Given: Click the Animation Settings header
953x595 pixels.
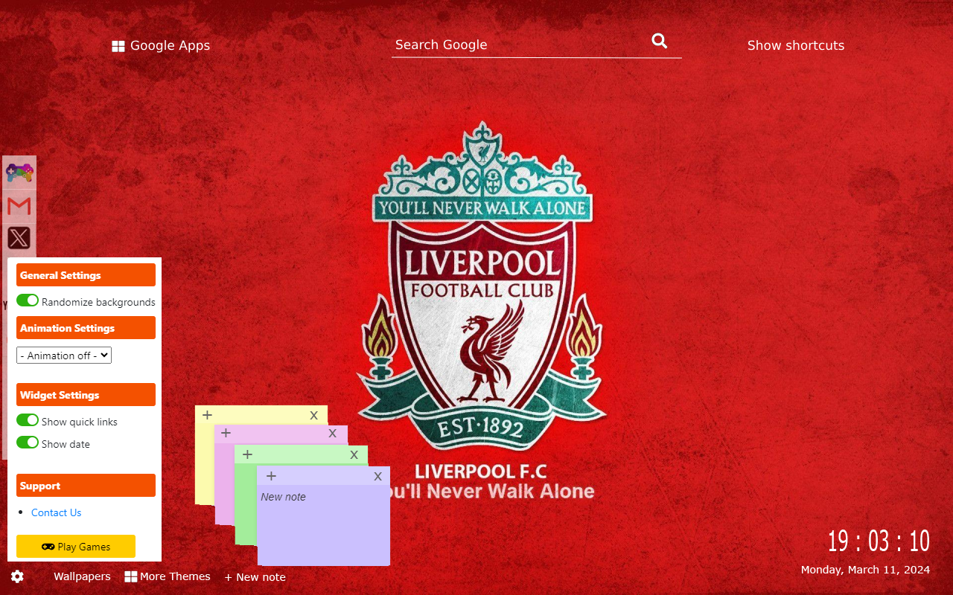Looking at the screenshot, I should coord(86,328).
